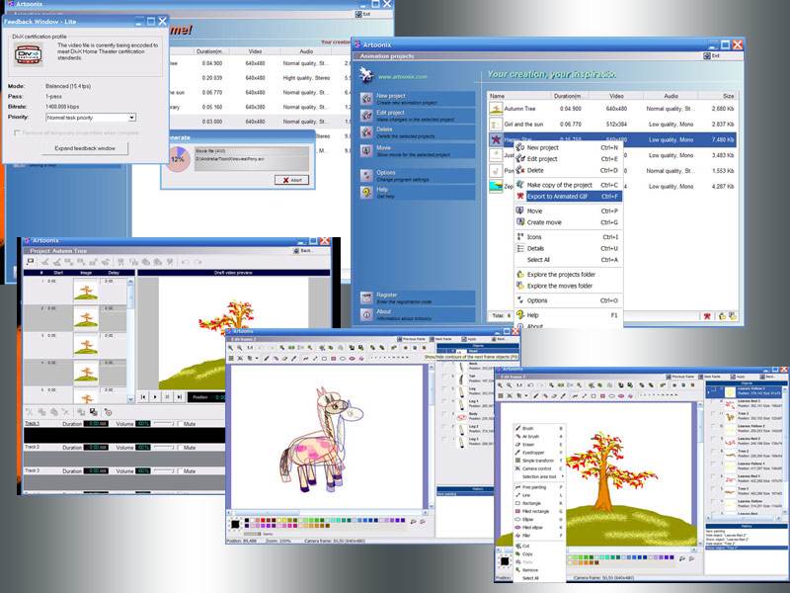Set 1:1 zoom in autumn tree editor toolbar

click(519, 384)
